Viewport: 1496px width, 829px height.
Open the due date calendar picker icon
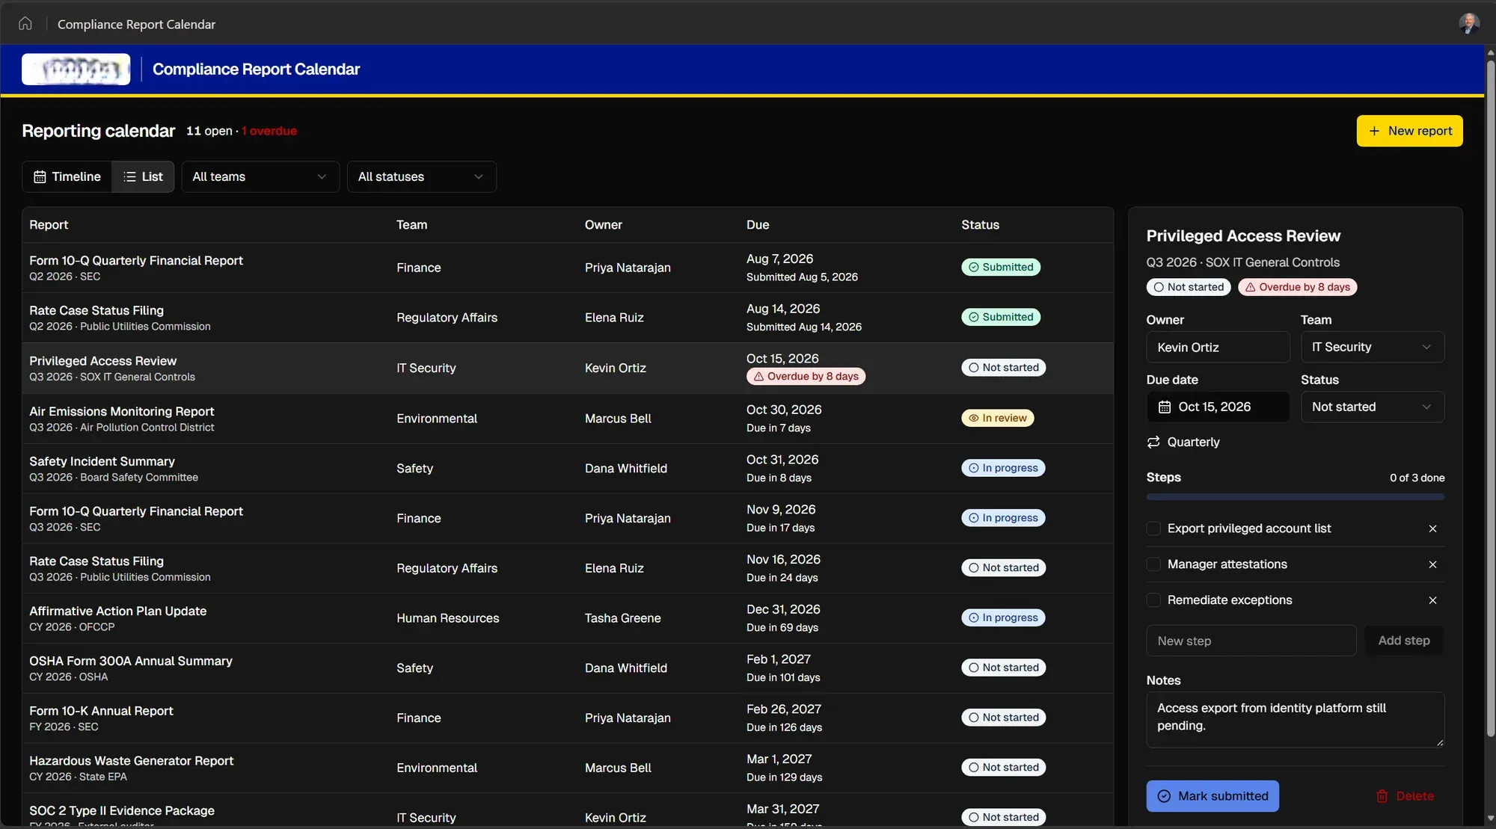point(1164,407)
